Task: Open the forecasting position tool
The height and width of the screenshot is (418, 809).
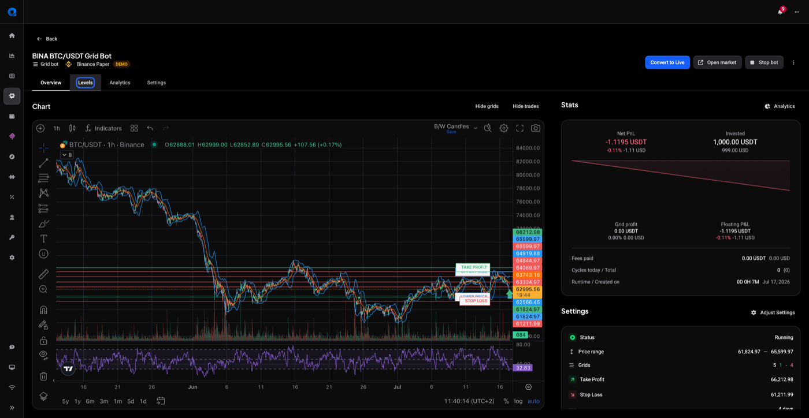Action: tap(43, 208)
